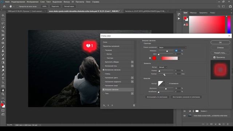Add another Наложение градиента effect with plus

(x=132, y=82)
